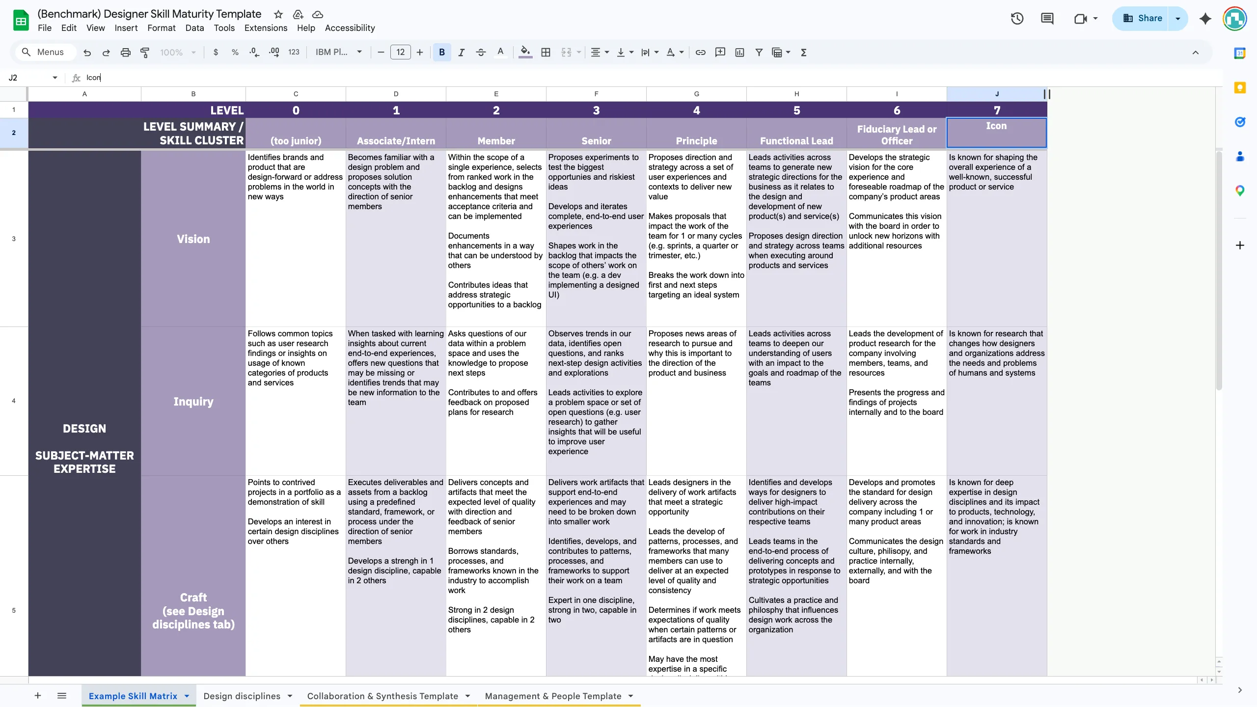This screenshot has height=707, width=1257.
Task: Click Move to folder icon
Action: (x=298, y=14)
